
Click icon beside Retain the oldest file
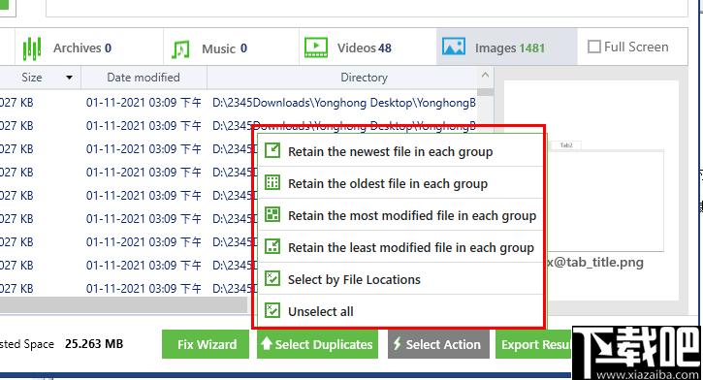click(272, 182)
